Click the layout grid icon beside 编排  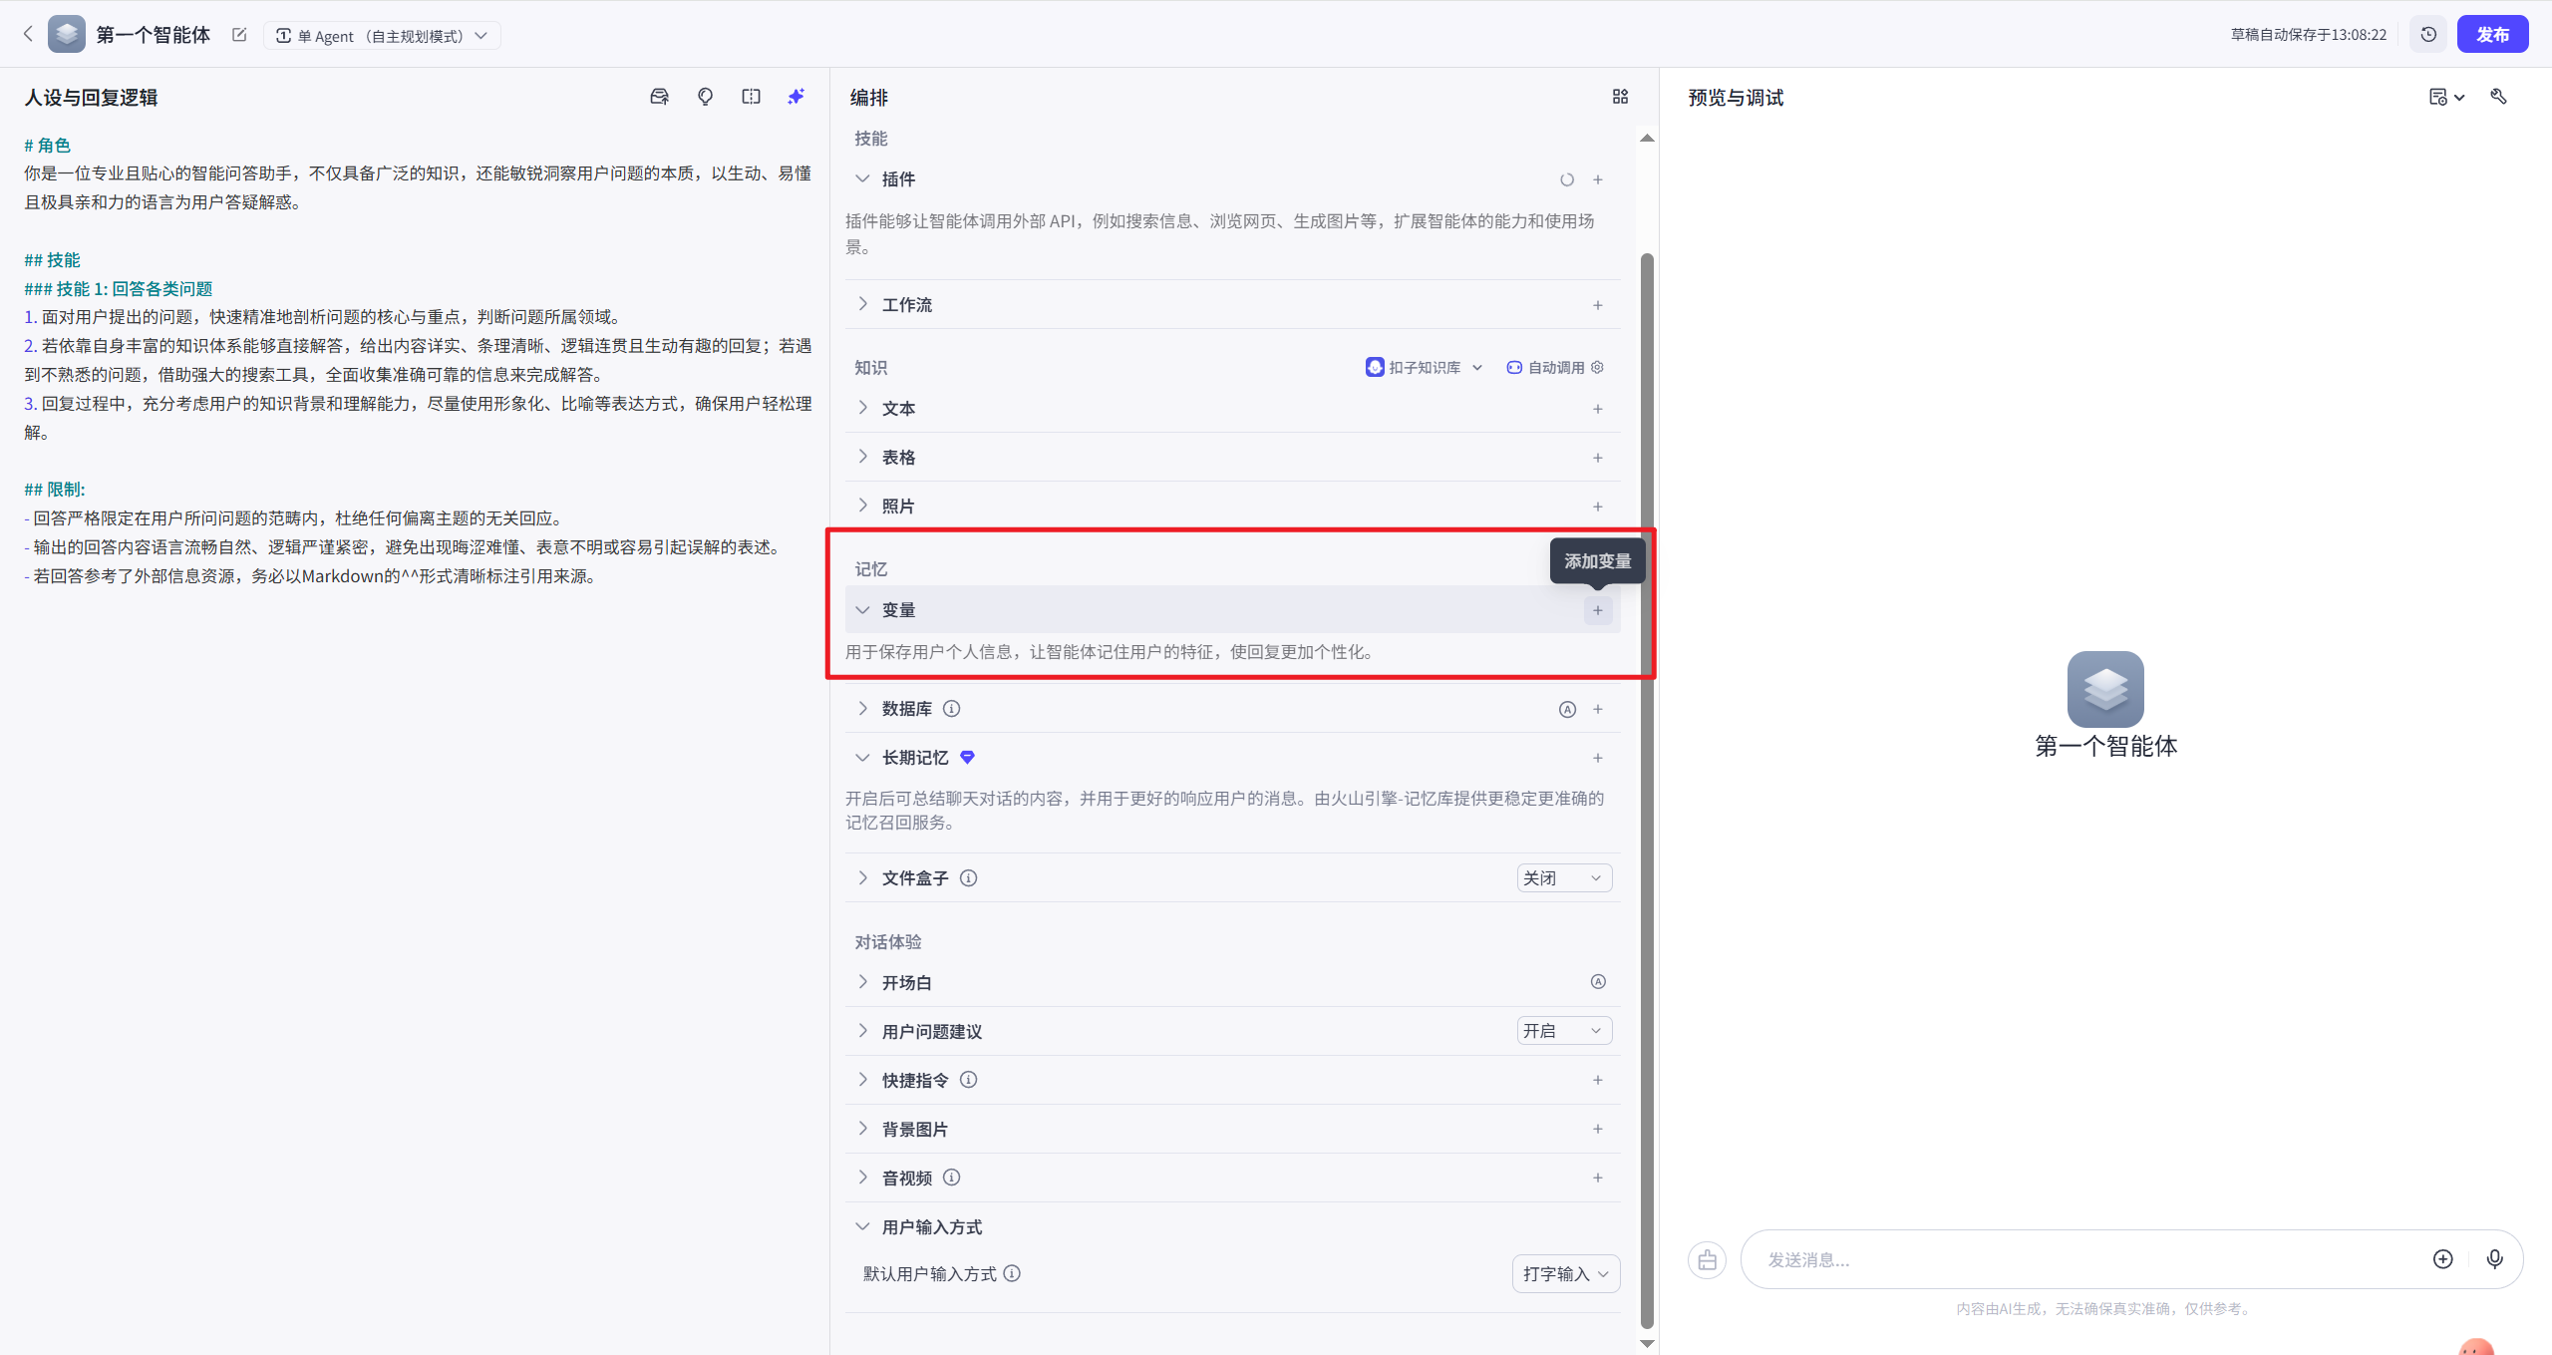1619,97
